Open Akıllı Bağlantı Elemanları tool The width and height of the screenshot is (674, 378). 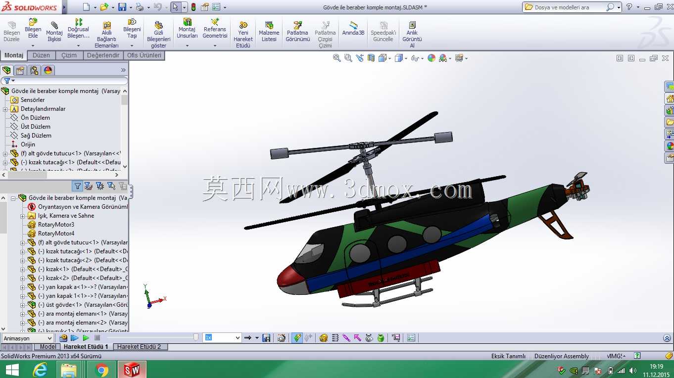[106, 35]
